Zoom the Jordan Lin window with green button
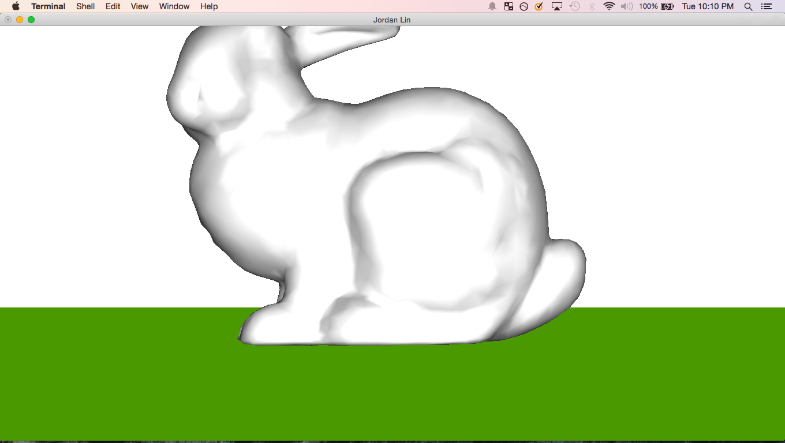The width and height of the screenshot is (785, 443). (31, 20)
